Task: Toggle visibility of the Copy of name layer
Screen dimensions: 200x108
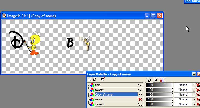Action: coord(140,95)
